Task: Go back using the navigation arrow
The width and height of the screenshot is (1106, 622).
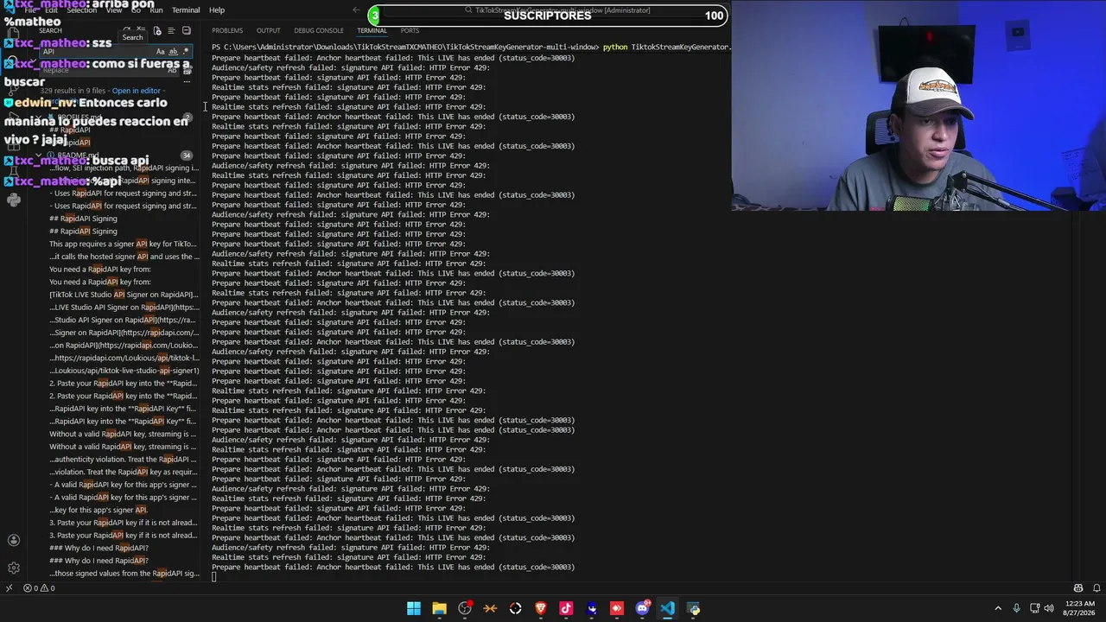Action: [x=356, y=10]
